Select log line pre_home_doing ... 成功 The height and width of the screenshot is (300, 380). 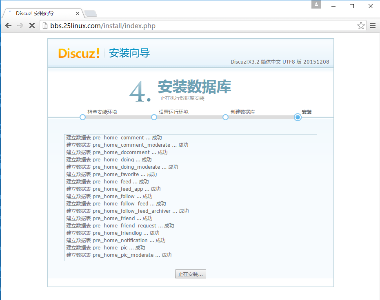[109, 160]
